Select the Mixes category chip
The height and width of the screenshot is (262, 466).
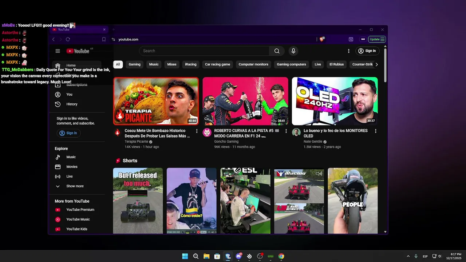[172, 64]
